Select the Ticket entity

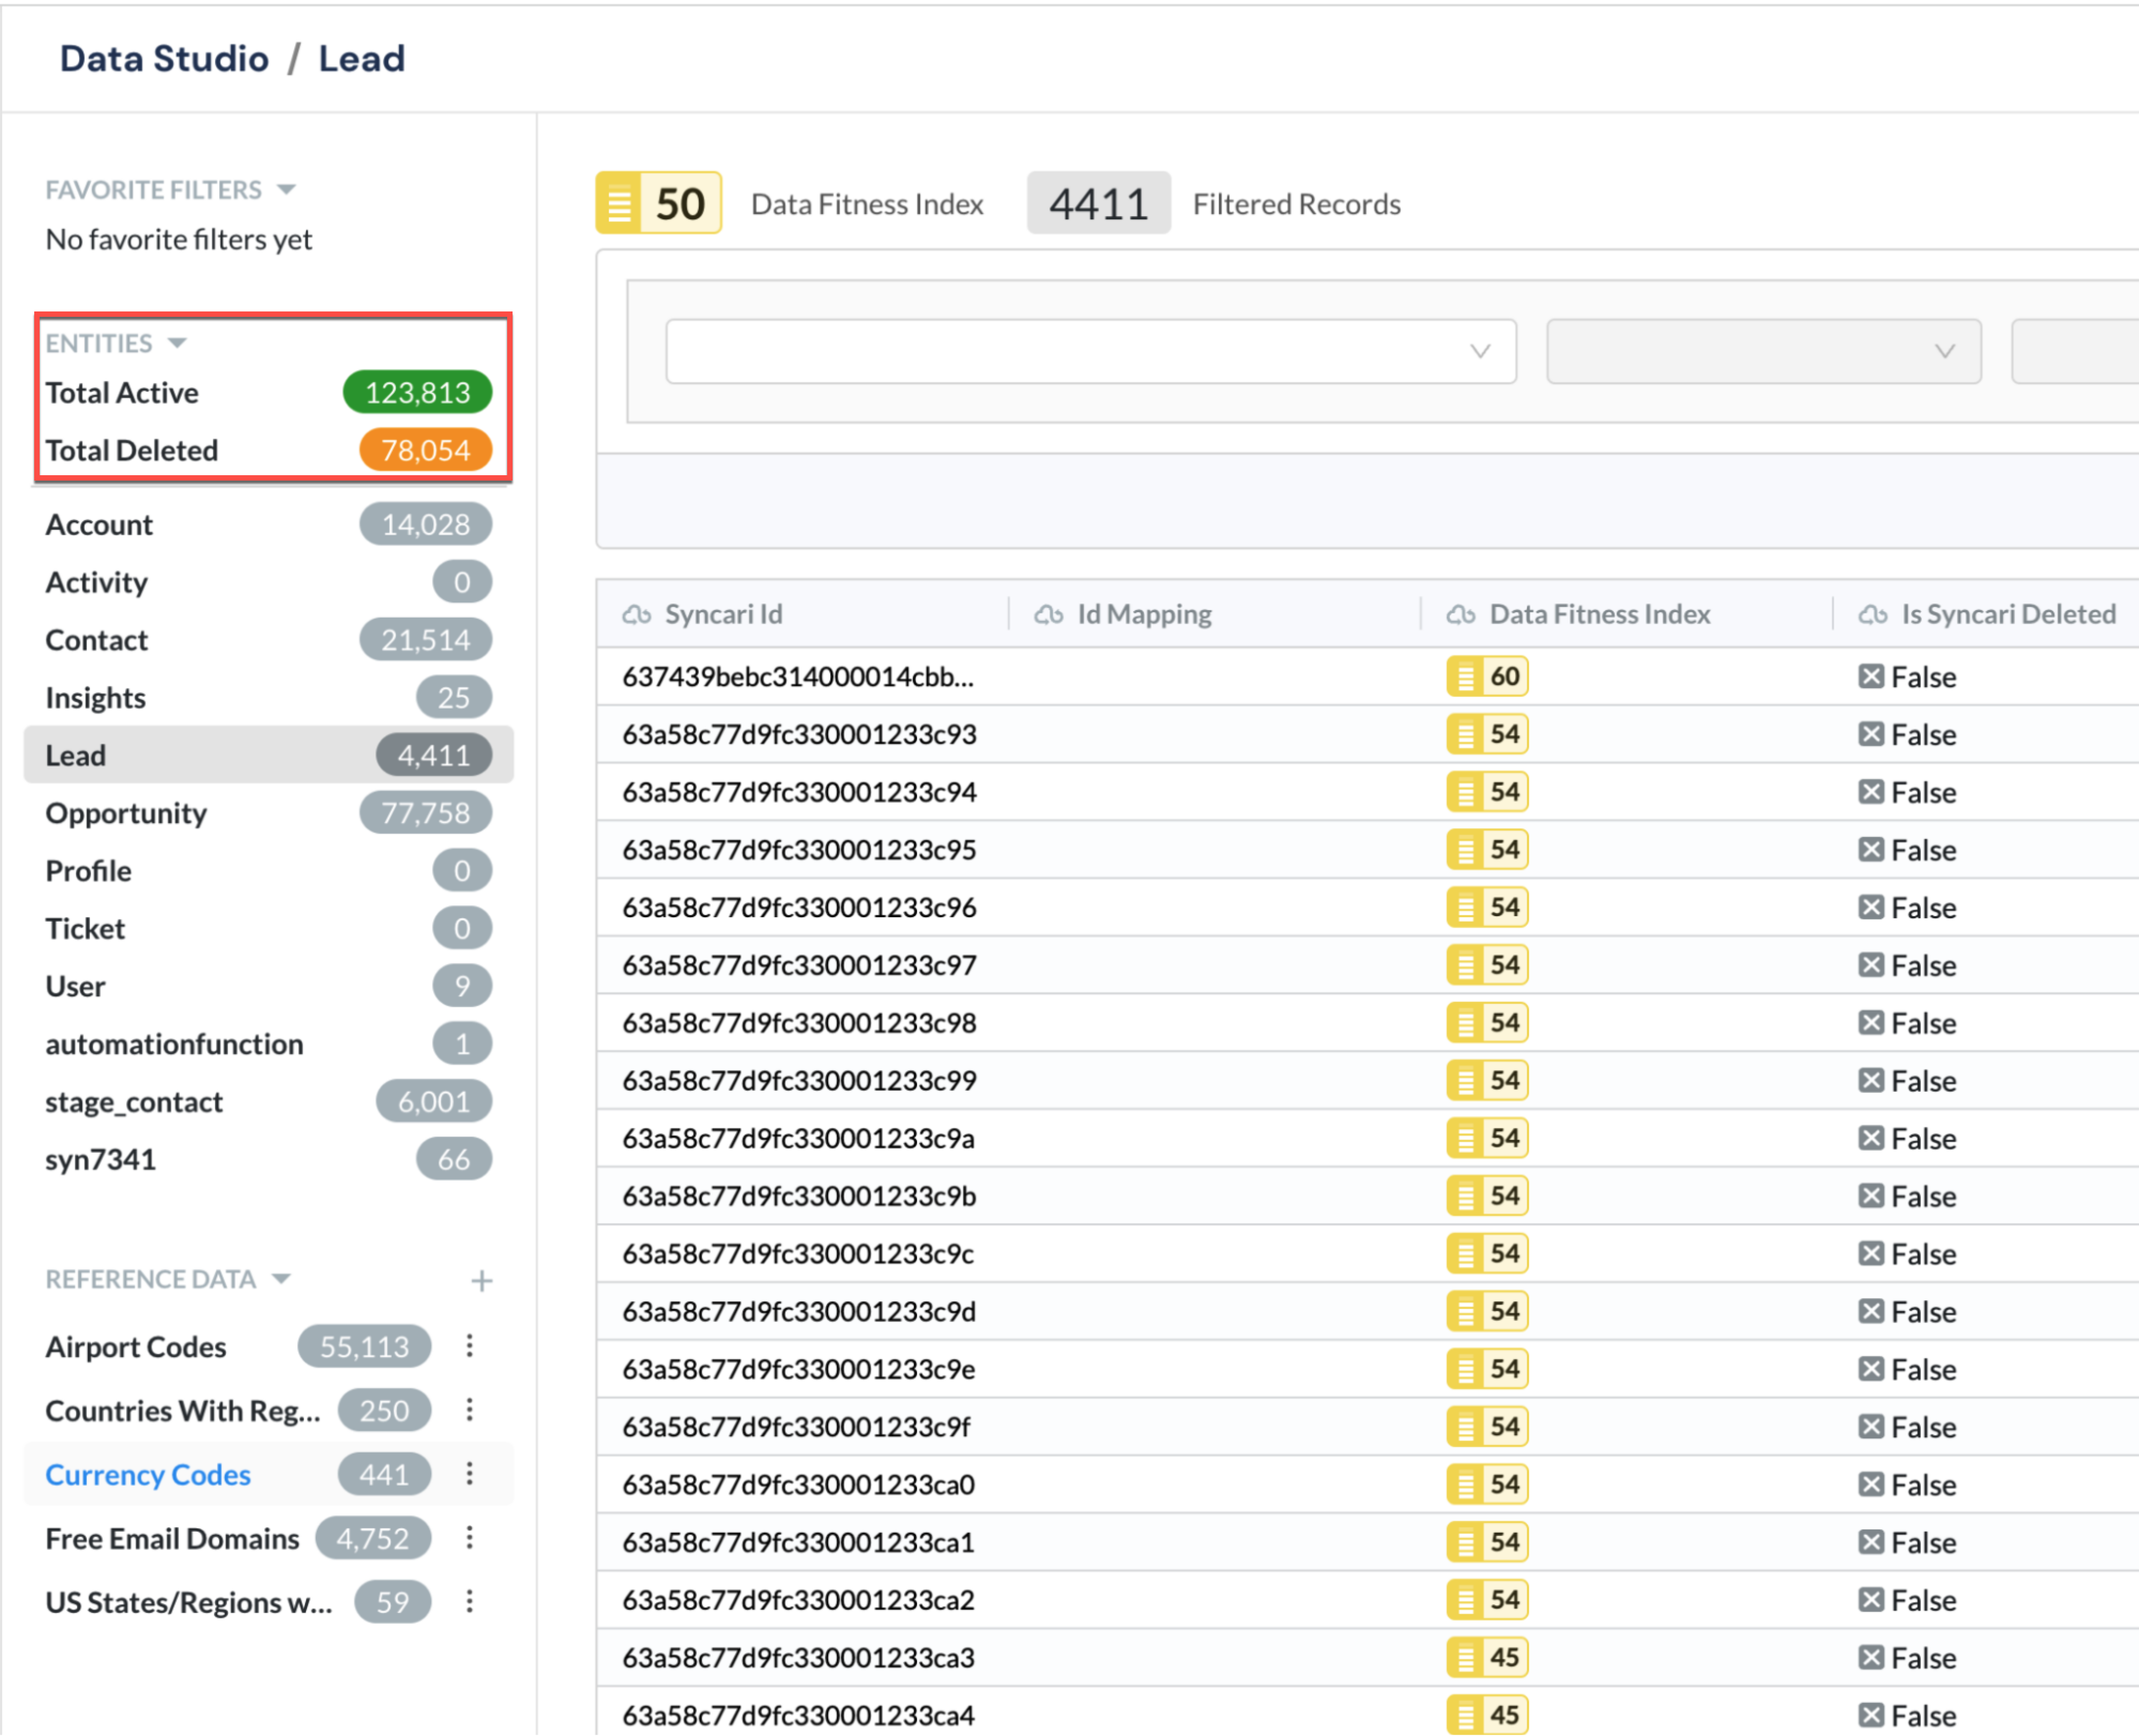(x=268, y=929)
